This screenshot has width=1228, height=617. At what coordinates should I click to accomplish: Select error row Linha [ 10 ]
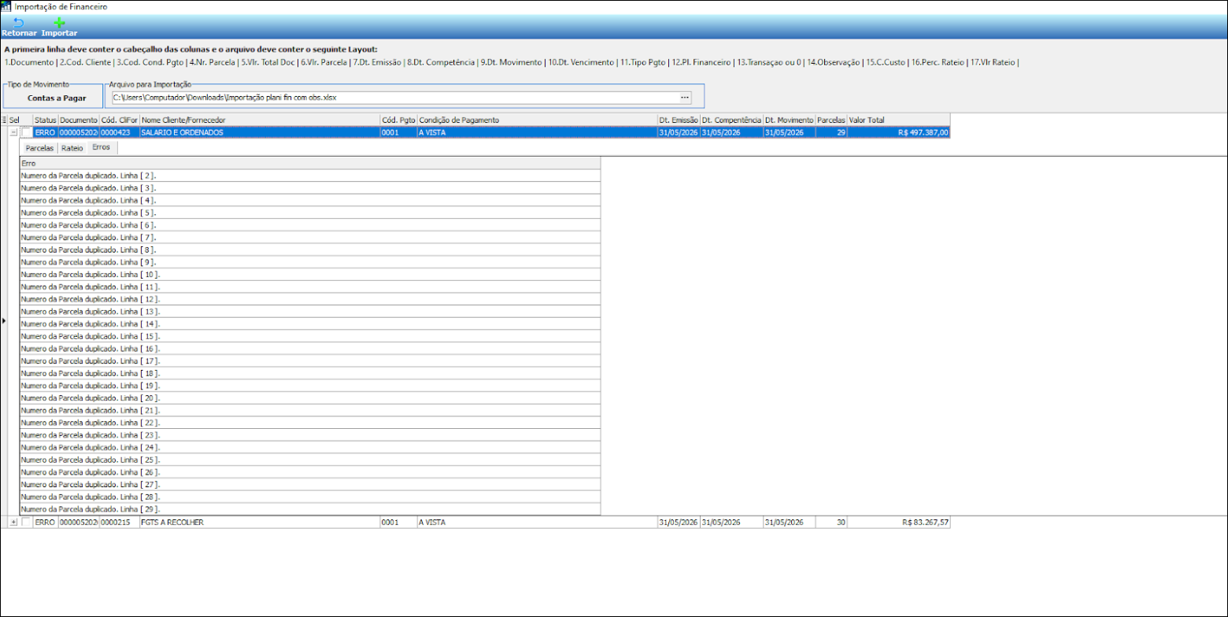[x=310, y=275]
